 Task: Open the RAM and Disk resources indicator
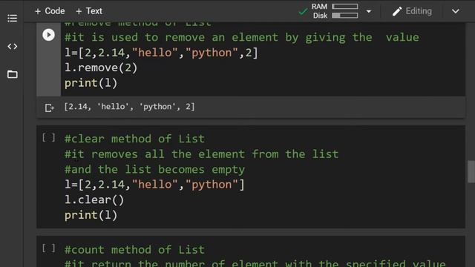(x=335, y=11)
